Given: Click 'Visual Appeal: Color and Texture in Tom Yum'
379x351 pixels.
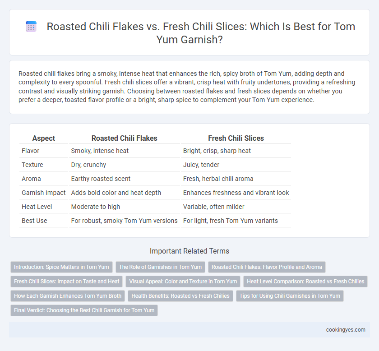Looking at the screenshot, I should (x=183, y=282).
